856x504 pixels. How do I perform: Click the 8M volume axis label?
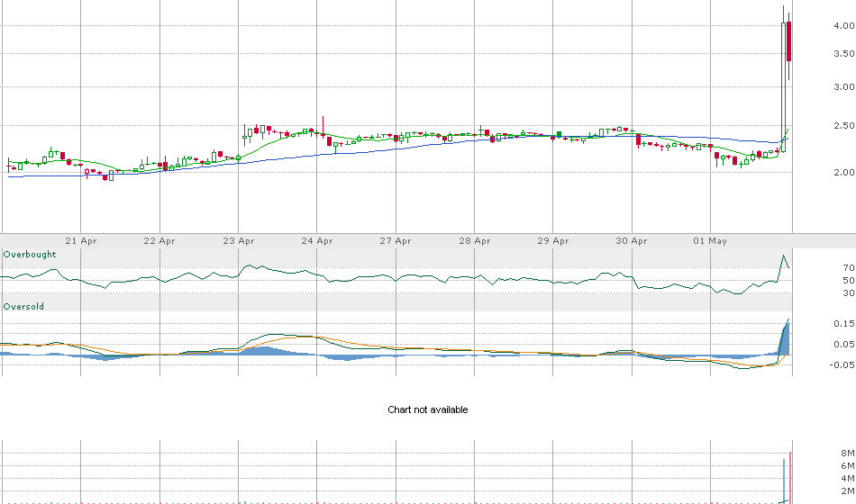pos(848,454)
